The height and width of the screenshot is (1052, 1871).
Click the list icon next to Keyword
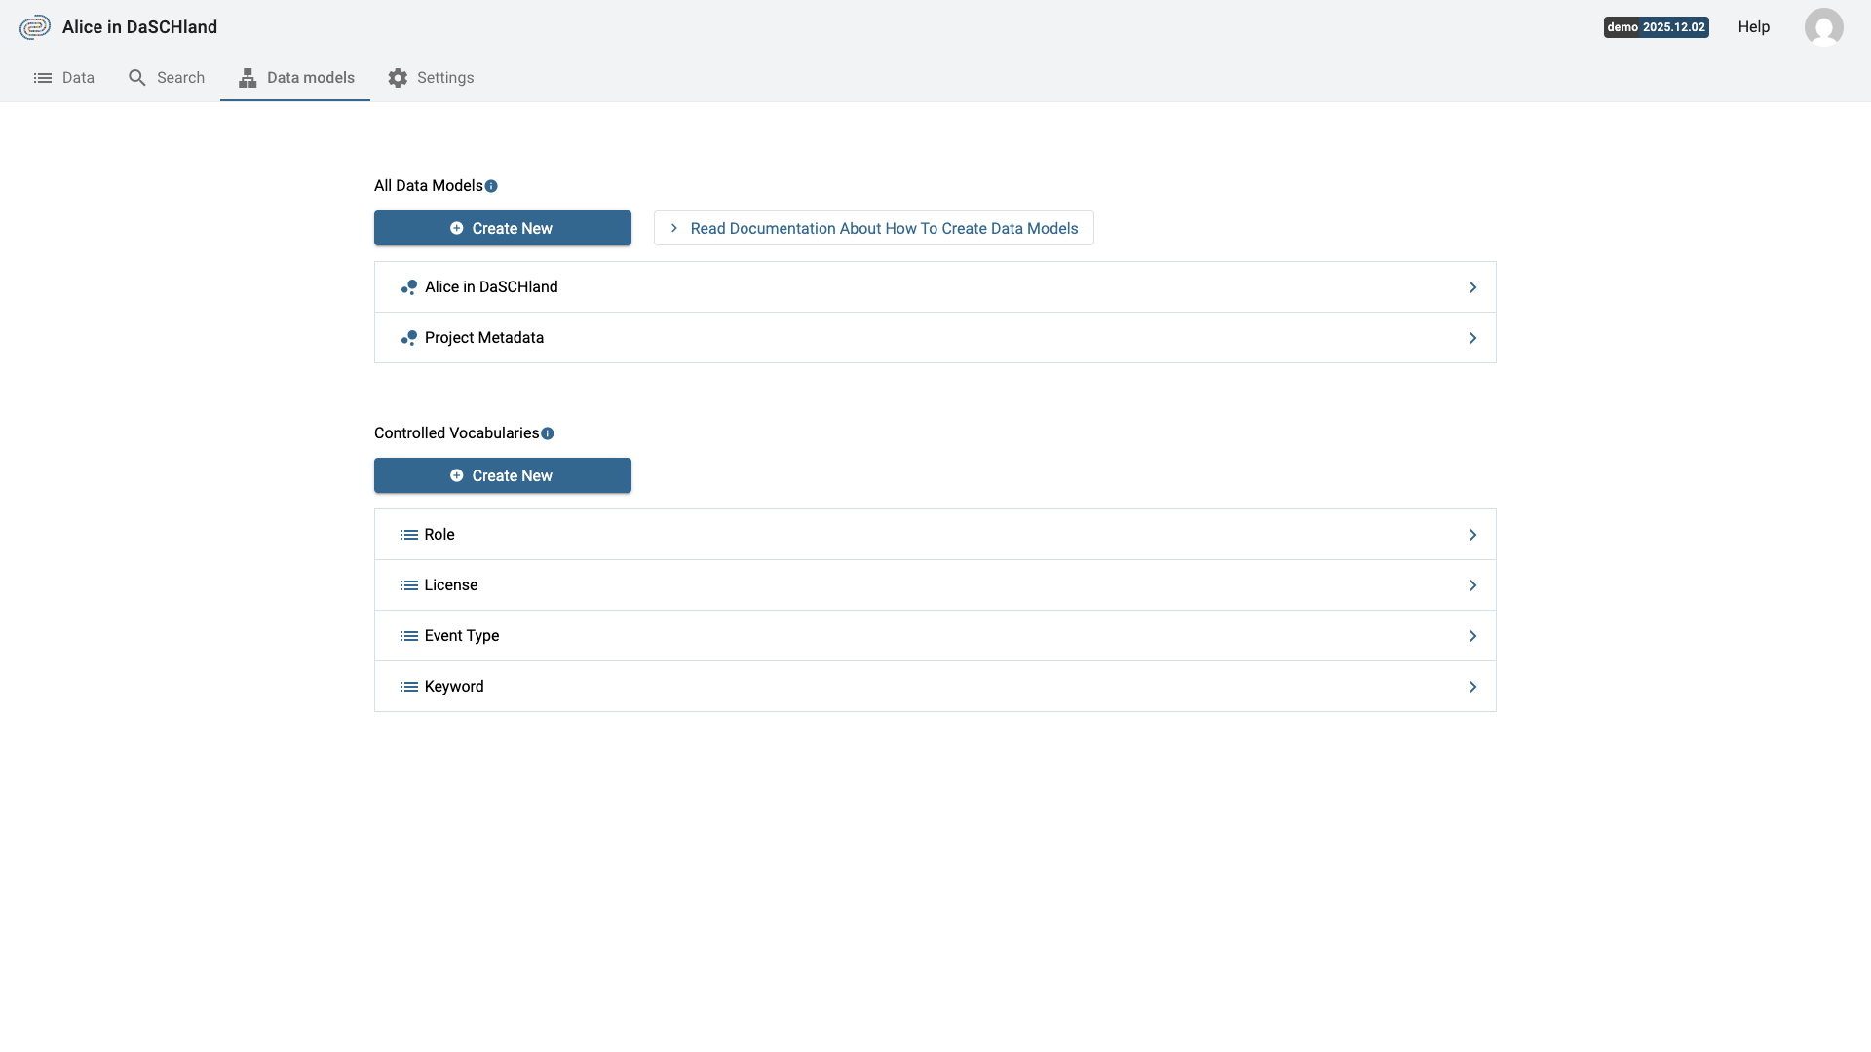[409, 687]
